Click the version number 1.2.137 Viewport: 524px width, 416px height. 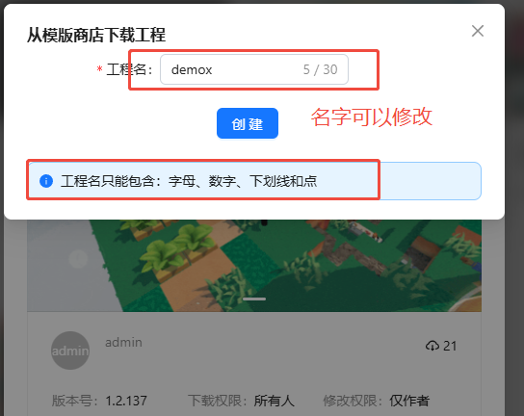[x=126, y=401]
